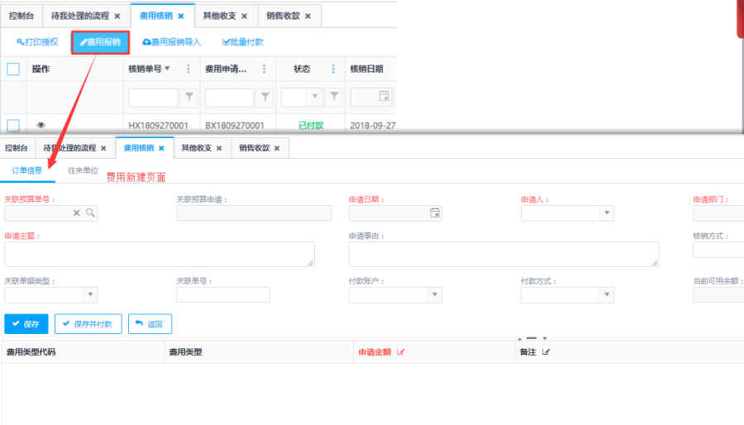Click search magnifier in 关联预算单号 field

90,213
